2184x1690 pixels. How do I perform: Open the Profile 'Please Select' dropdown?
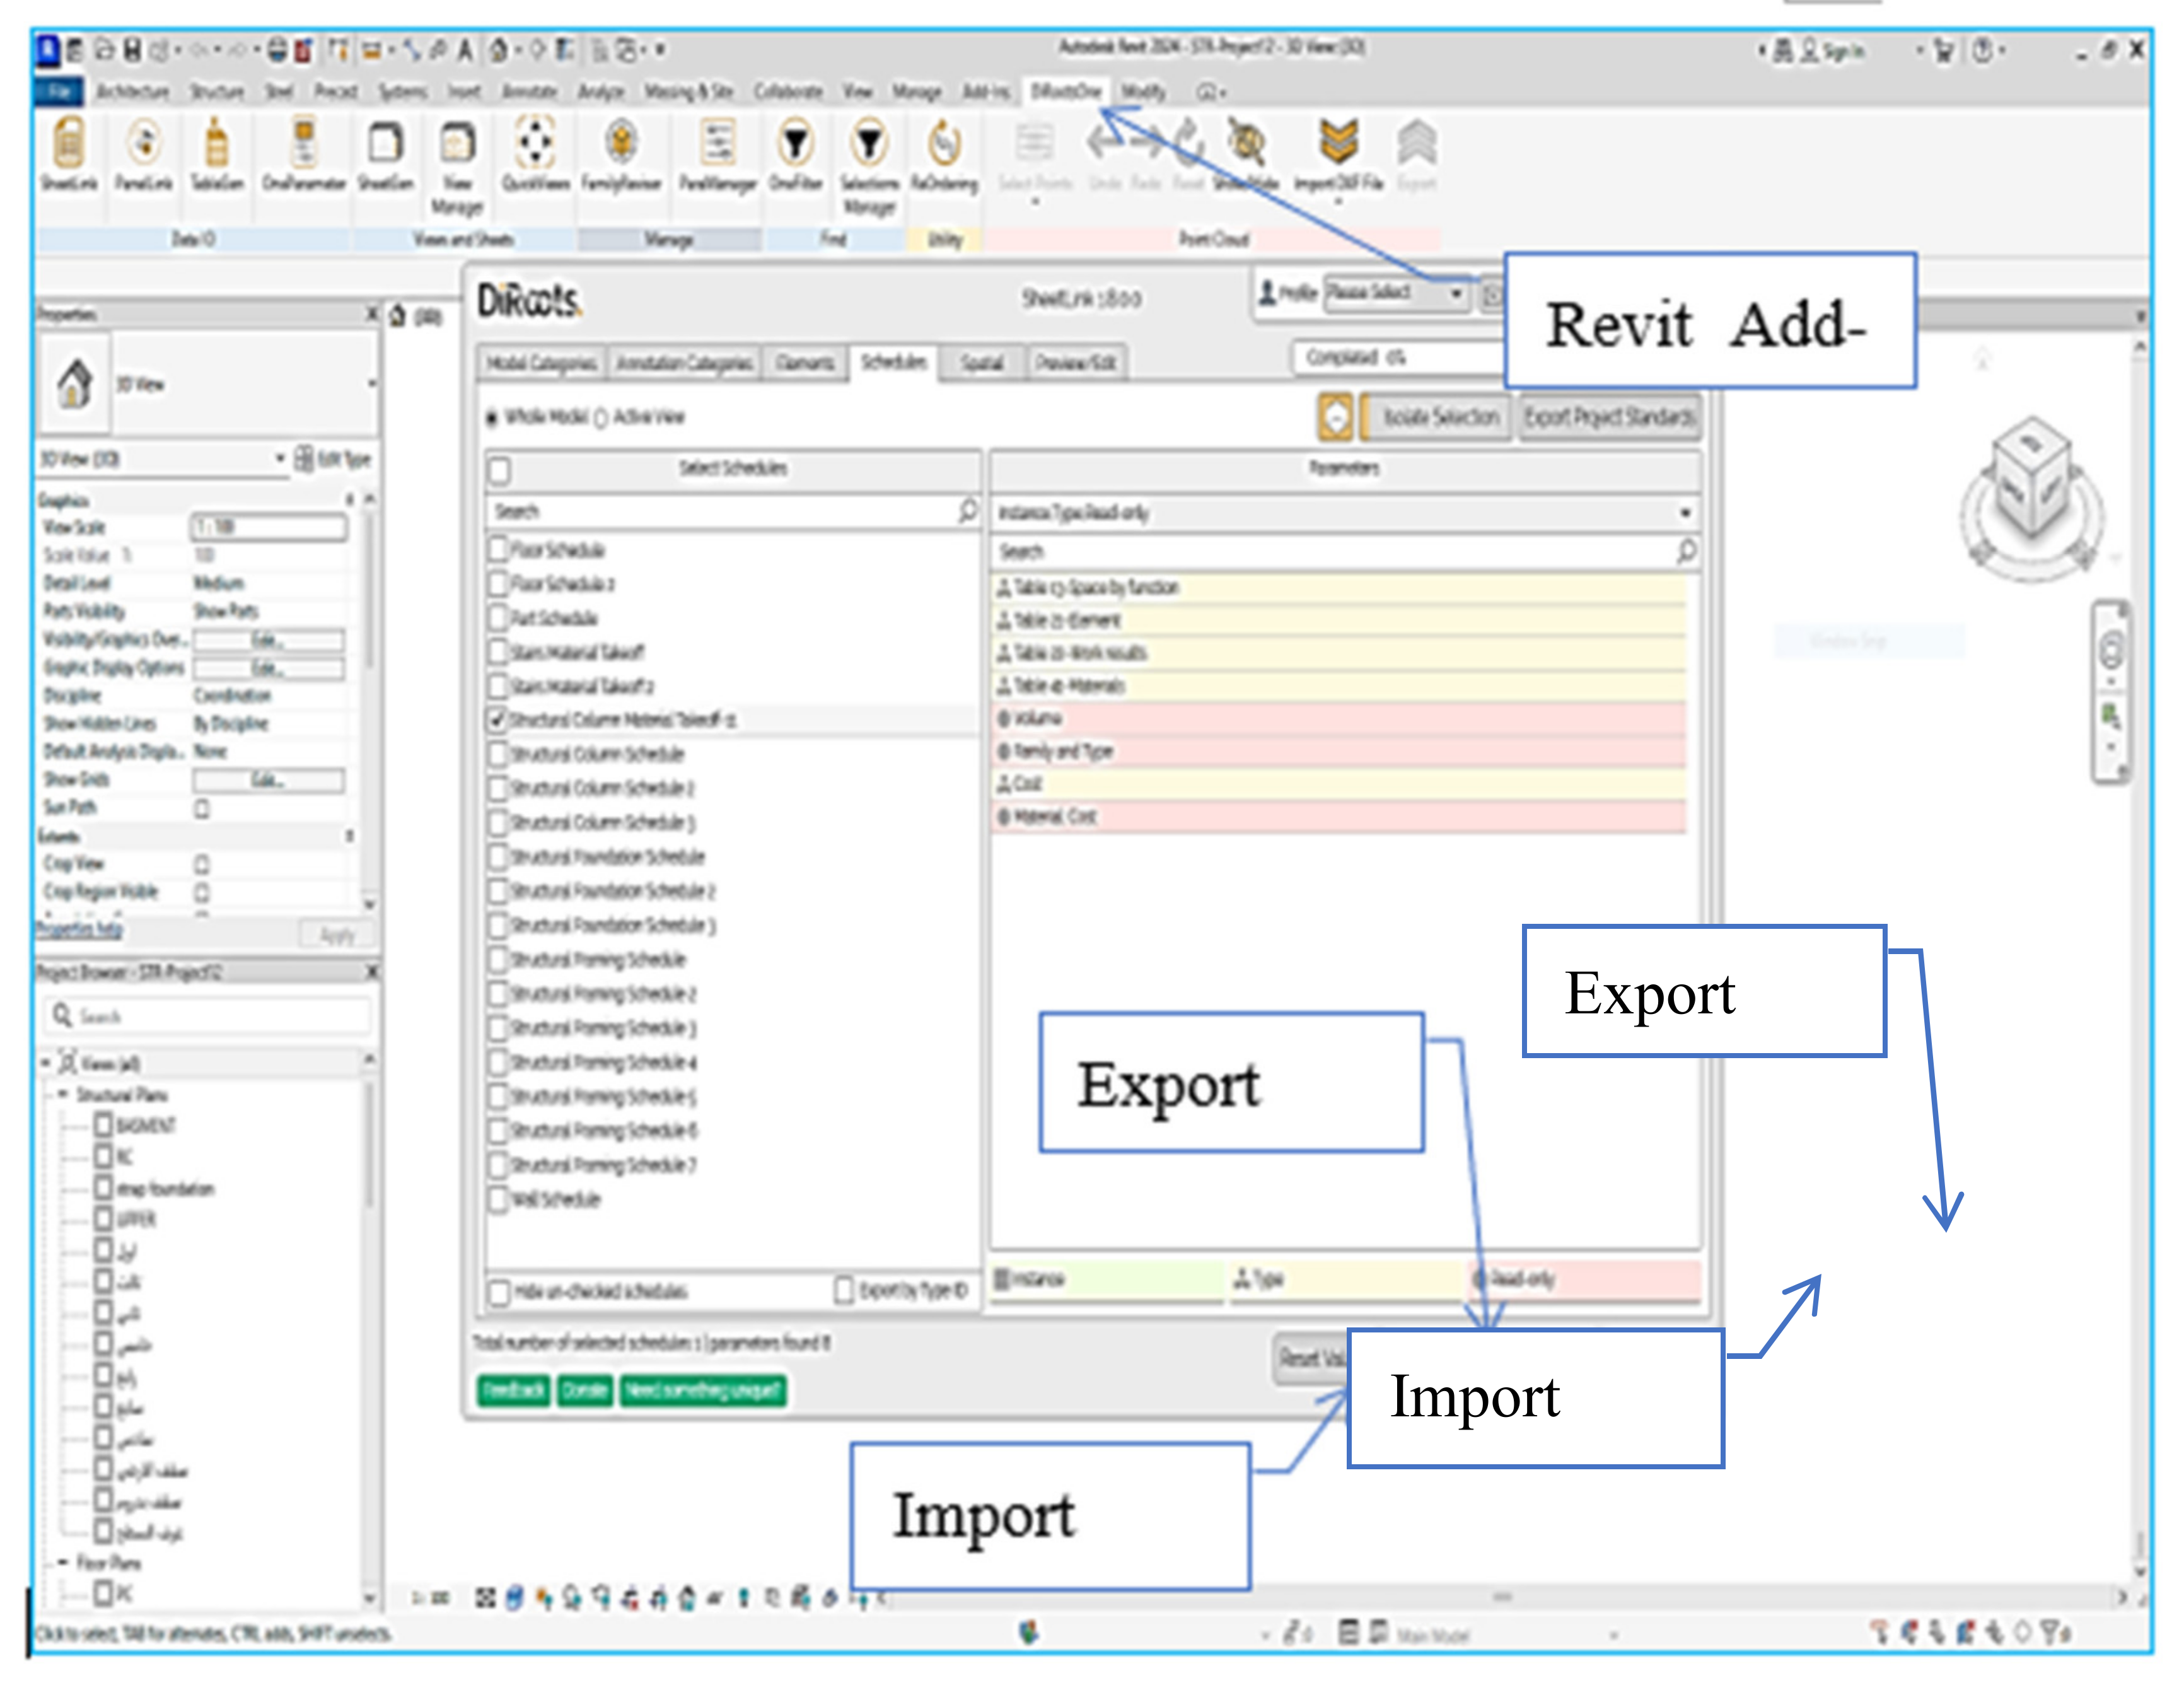[1396, 293]
